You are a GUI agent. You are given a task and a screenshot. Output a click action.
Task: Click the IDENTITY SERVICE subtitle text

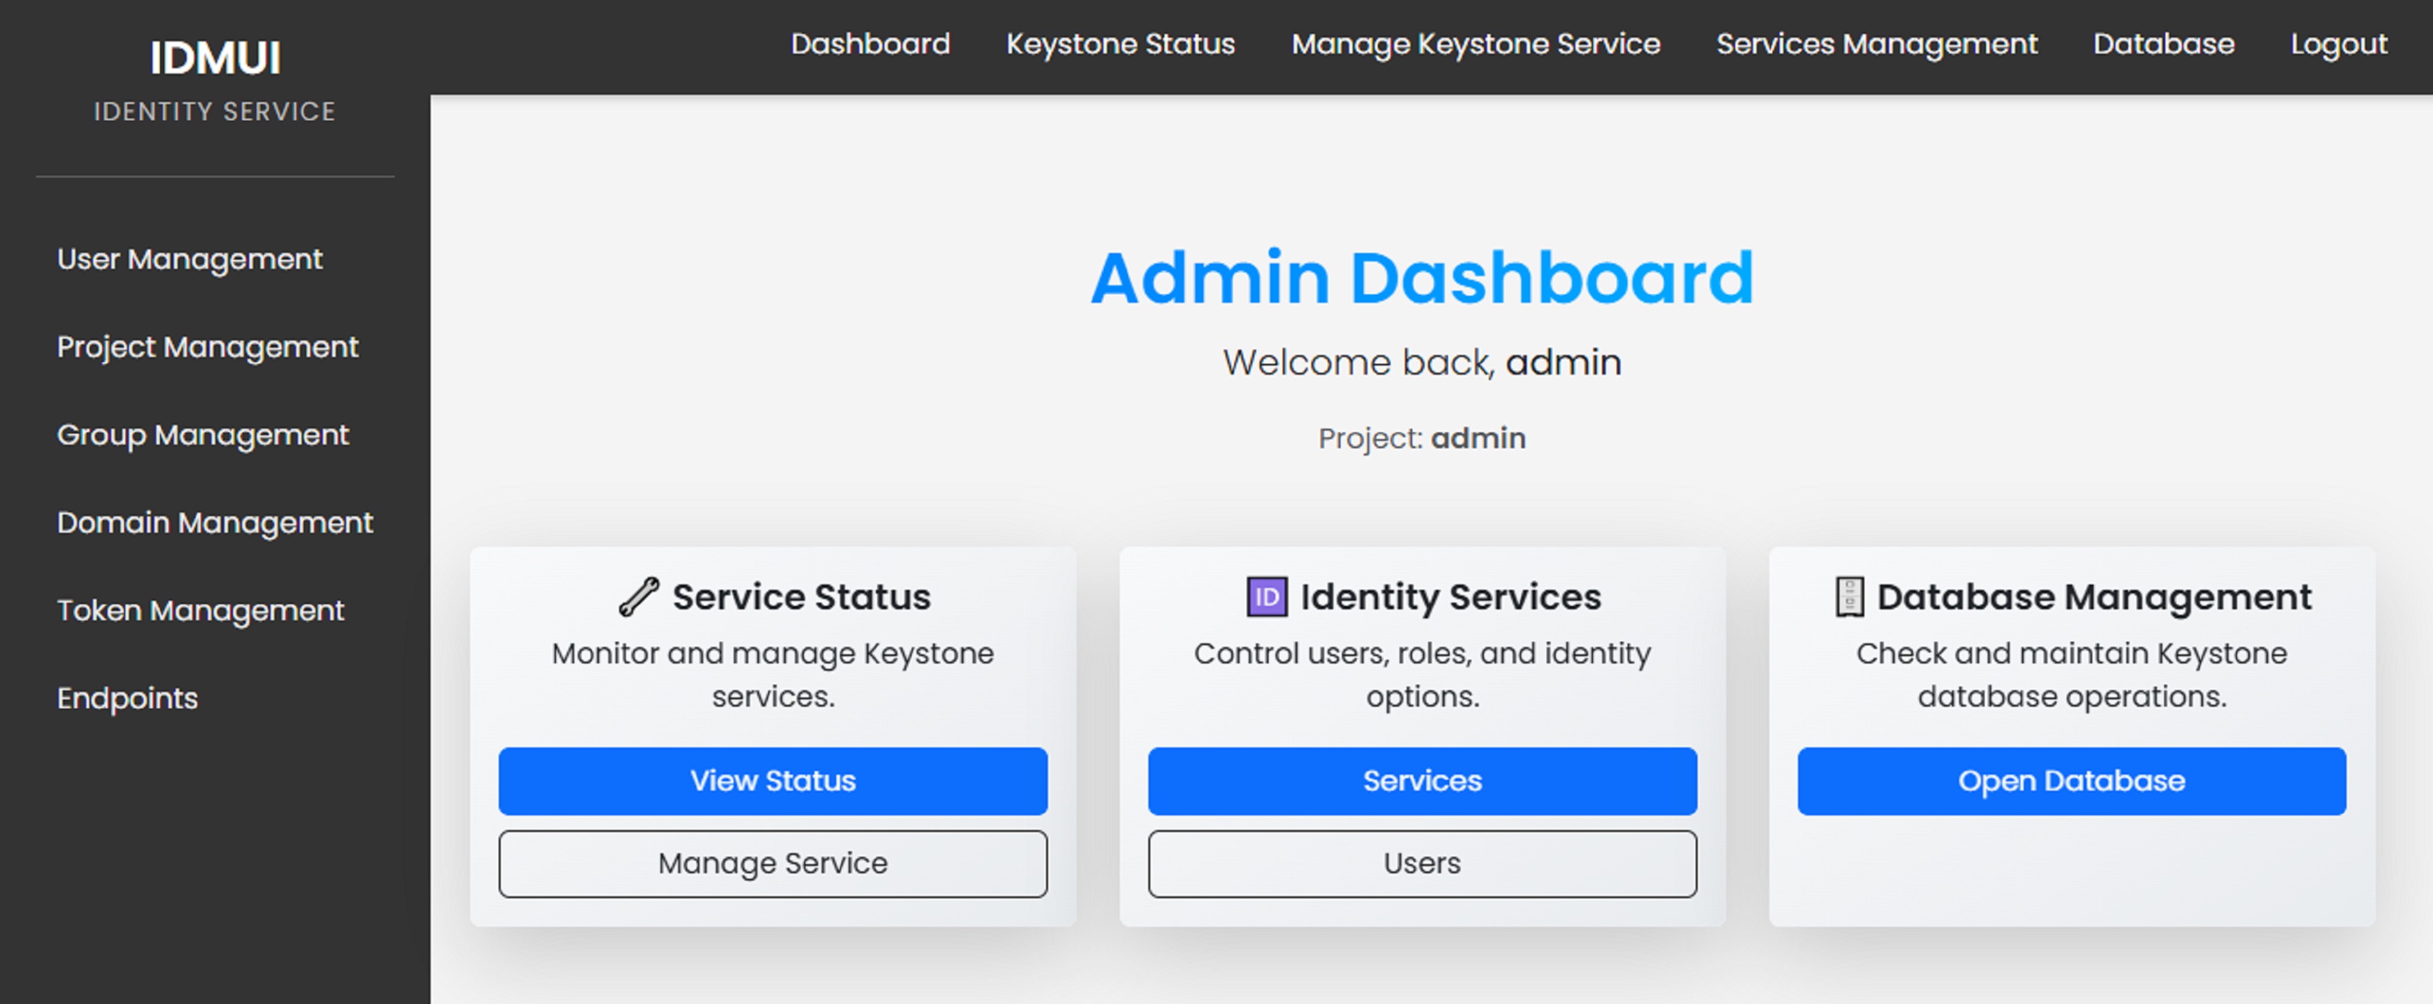215,111
